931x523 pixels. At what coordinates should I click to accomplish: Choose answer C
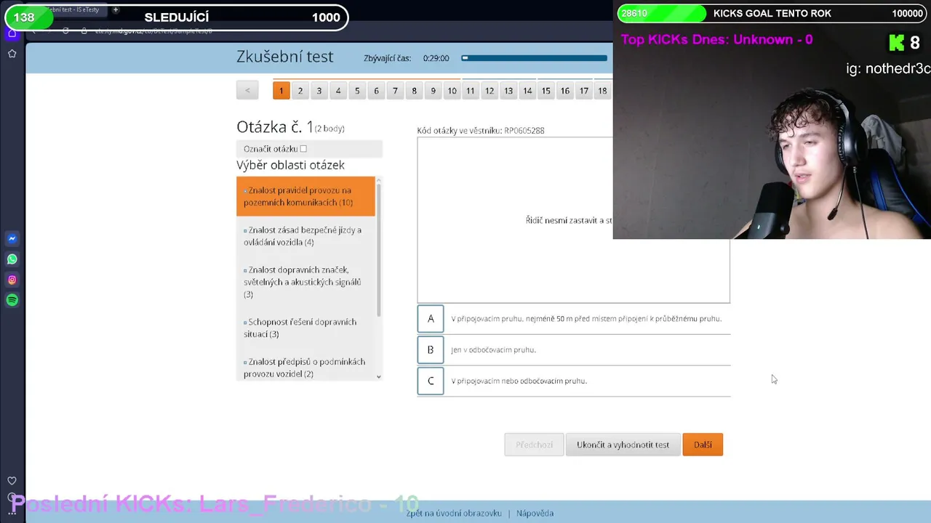coord(431,381)
